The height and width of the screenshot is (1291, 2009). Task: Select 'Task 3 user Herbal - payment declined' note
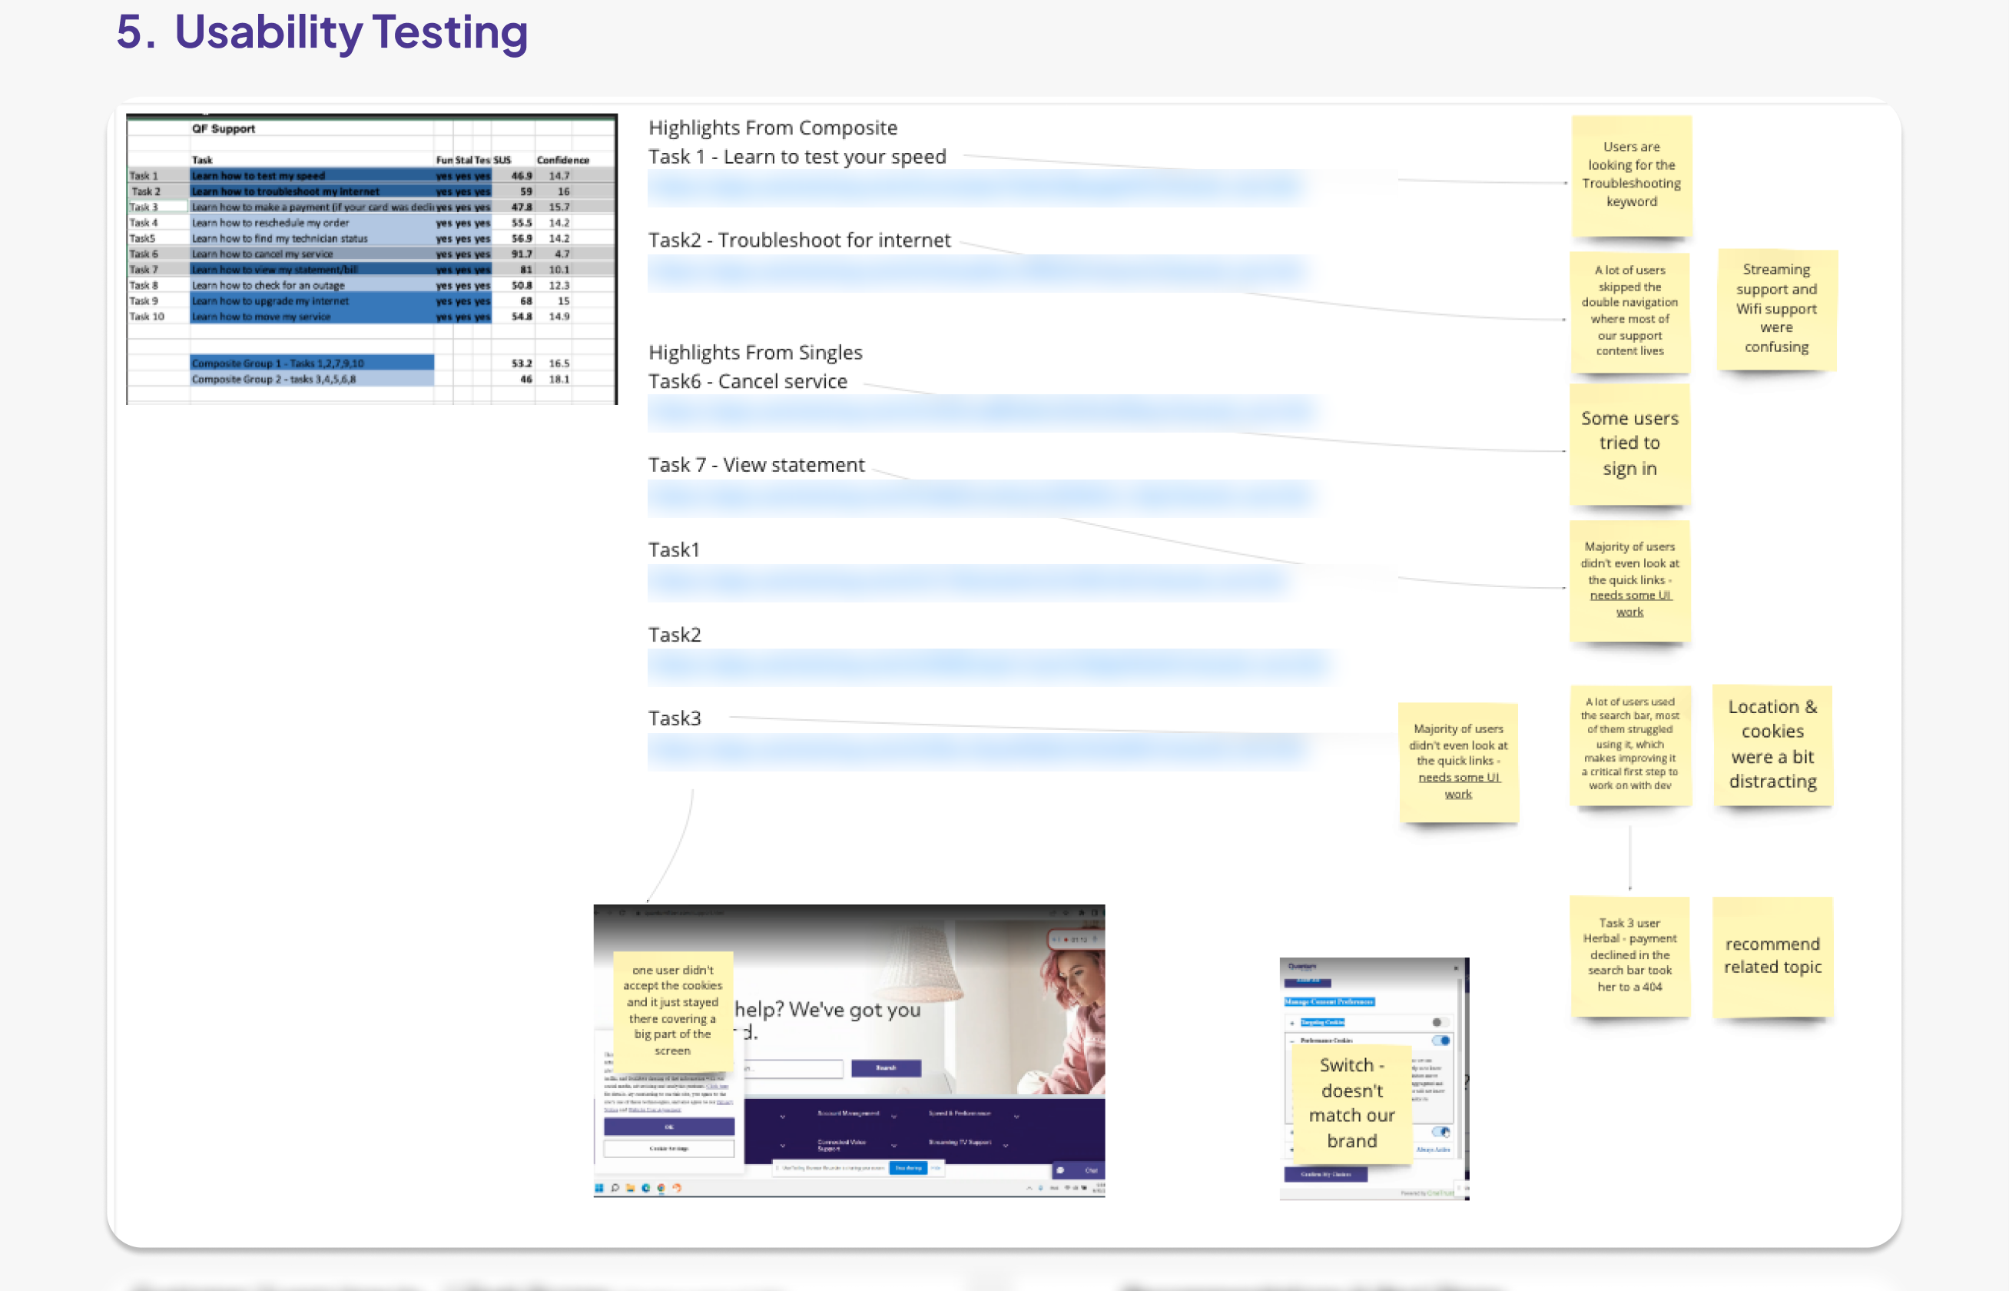(x=1629, y=957)
